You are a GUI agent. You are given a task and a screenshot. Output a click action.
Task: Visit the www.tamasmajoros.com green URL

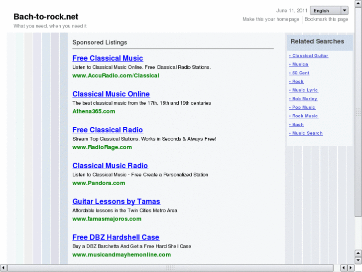107,219
